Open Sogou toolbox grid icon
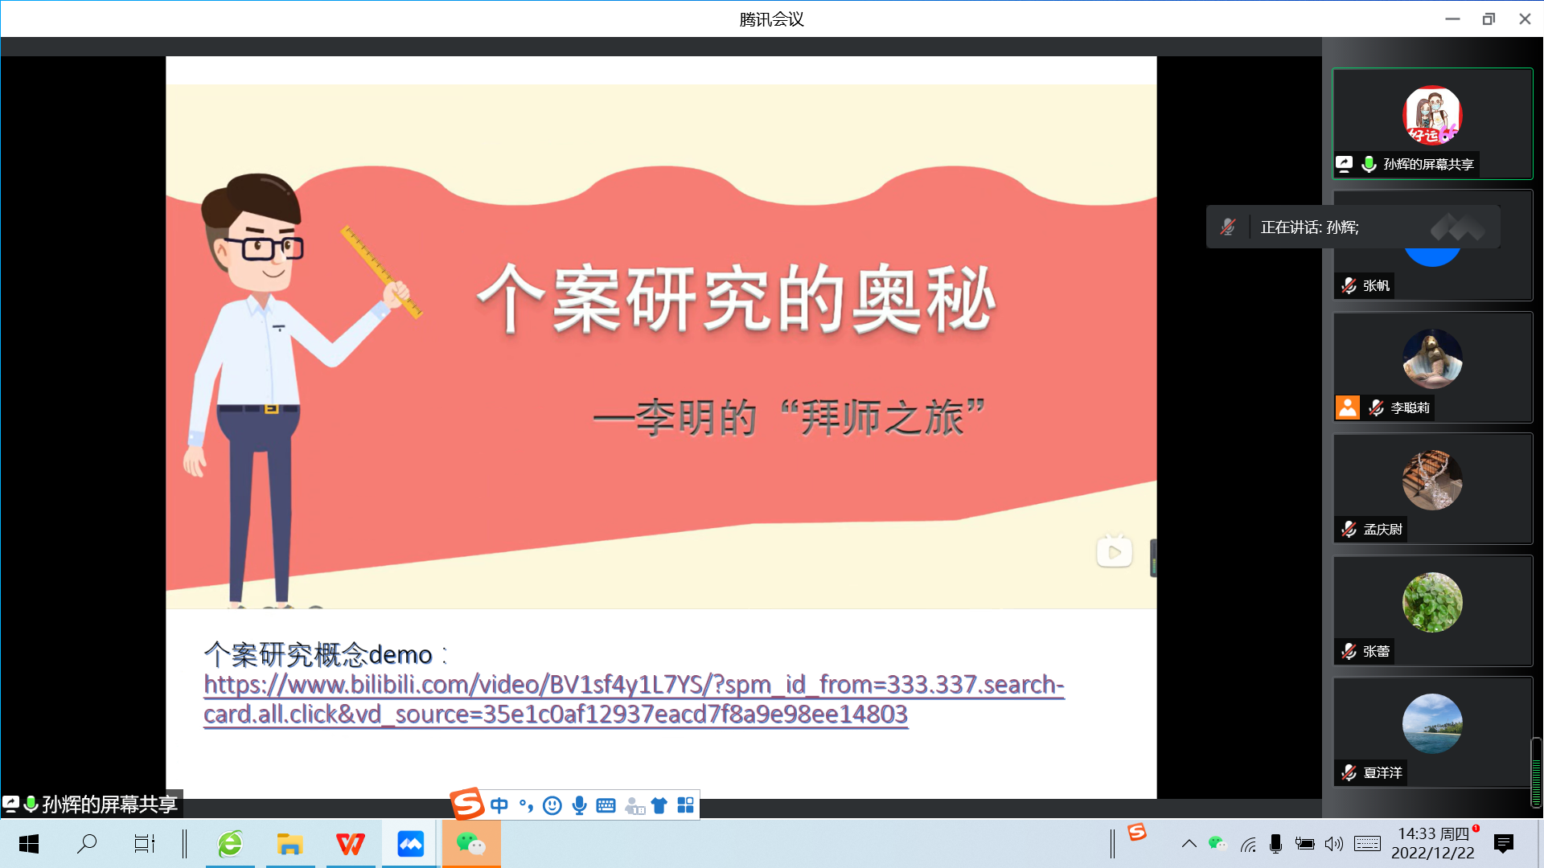This screenshot has width=1544, height=868. tap(685, 805)
